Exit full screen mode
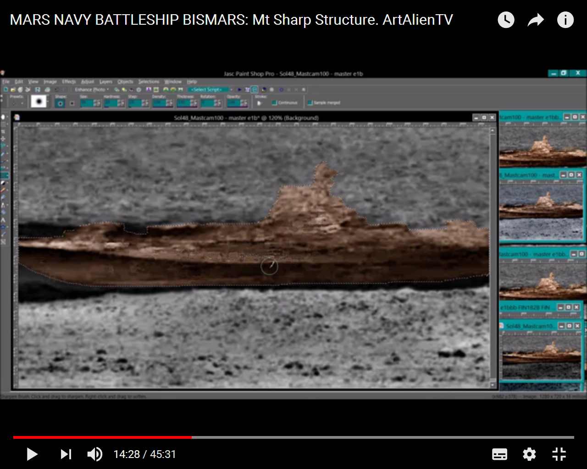587x469 pixels. [559, 454]
